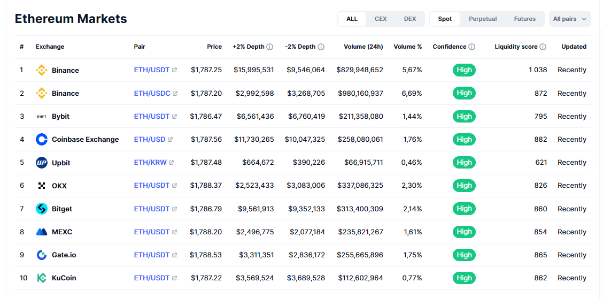Open the All pairs dropdown
Viewport: 603px width, 298px height.
pyautogui.click(x=569, y=19)
